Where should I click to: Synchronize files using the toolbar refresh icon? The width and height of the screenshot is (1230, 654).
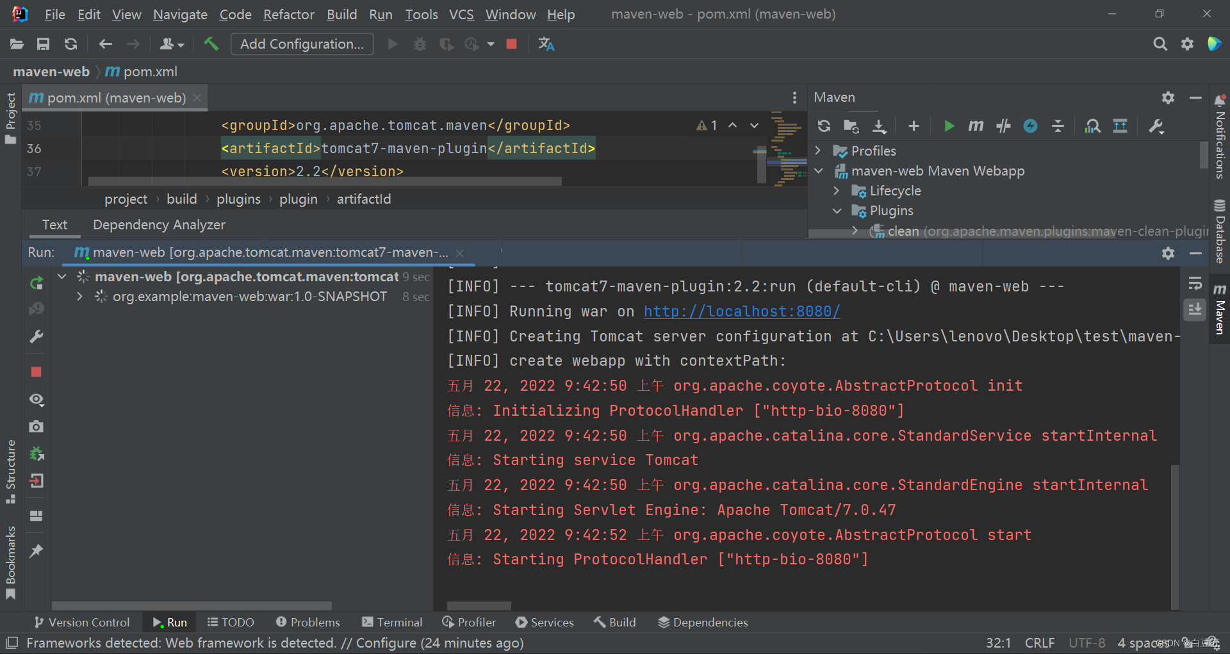pyautogui.click(x=70, y=44)
